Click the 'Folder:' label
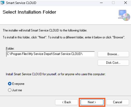The height and width of the screenshot is (107, 131). 10,49
